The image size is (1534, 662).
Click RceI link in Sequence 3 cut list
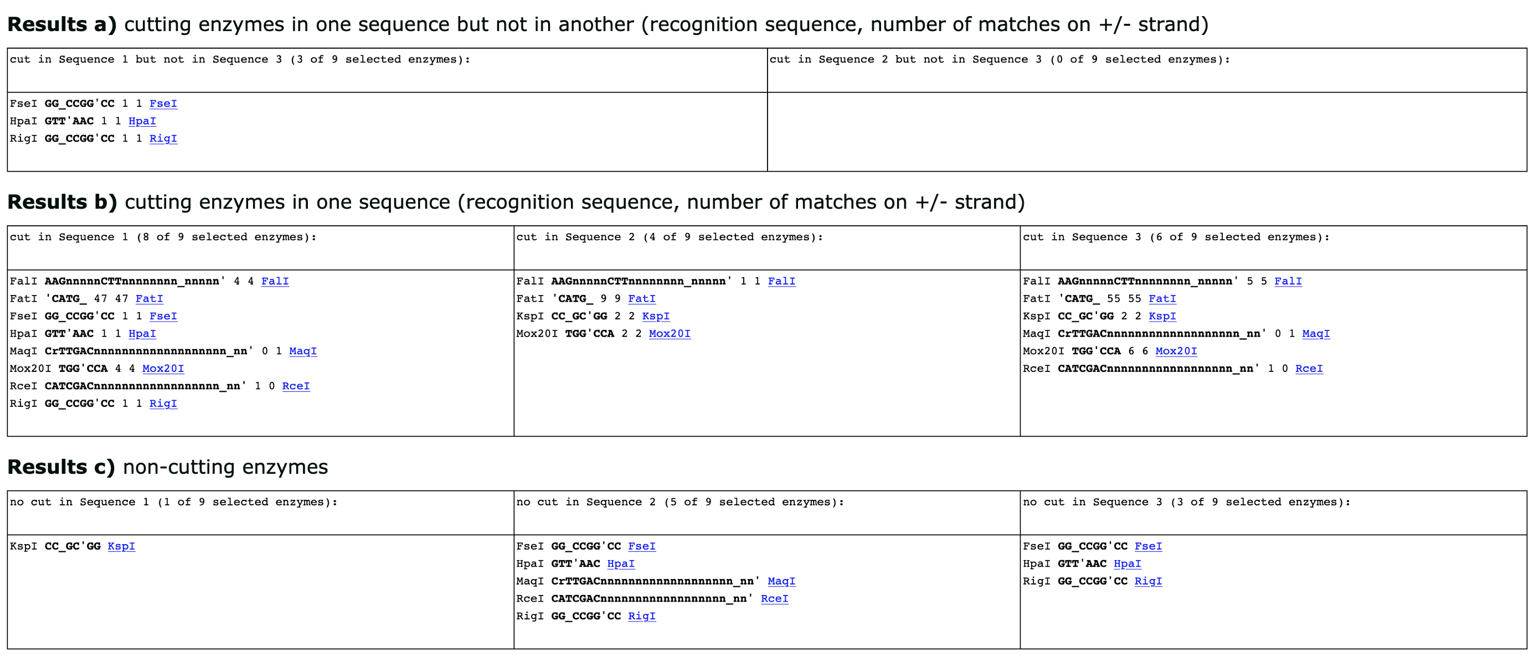point(1309,369)
